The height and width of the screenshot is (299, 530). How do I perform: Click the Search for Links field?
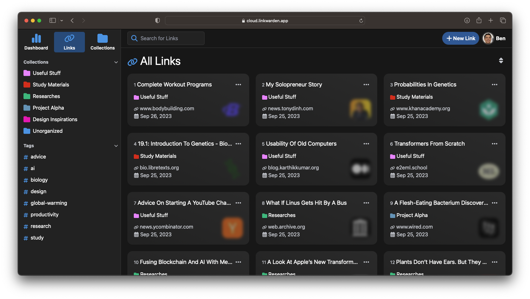point(166,38)
